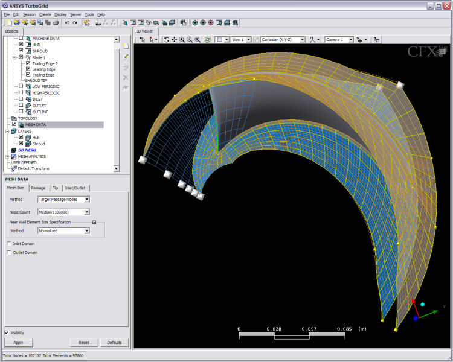453x362 pixels.
Task: Click the Save State floppy-disk icon
Action: (x=40, y=23)
